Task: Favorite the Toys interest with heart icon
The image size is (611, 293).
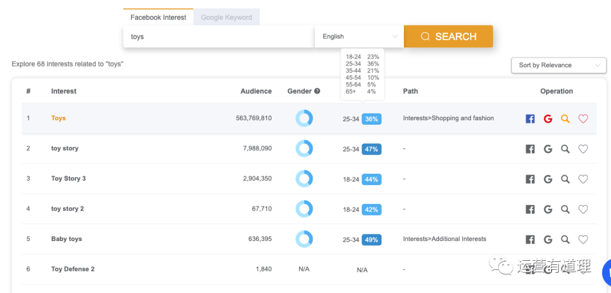Action: click(x=583, y=119)
